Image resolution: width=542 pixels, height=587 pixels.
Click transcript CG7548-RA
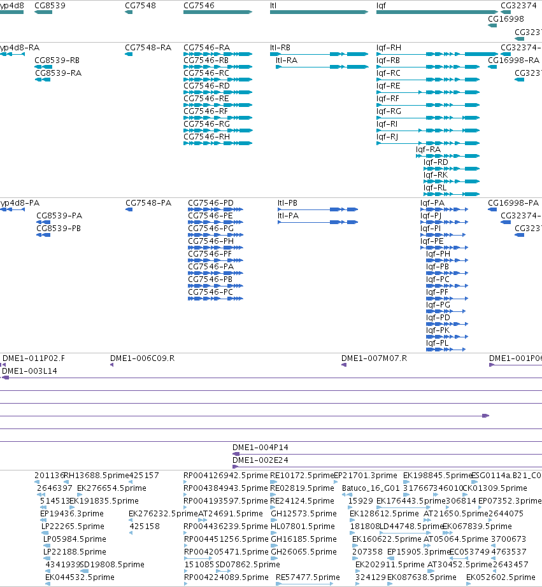(x=148, y=48)
